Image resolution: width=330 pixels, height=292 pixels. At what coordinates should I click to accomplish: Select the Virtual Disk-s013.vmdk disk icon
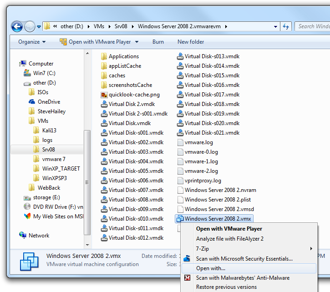click(x=180, y=56)
